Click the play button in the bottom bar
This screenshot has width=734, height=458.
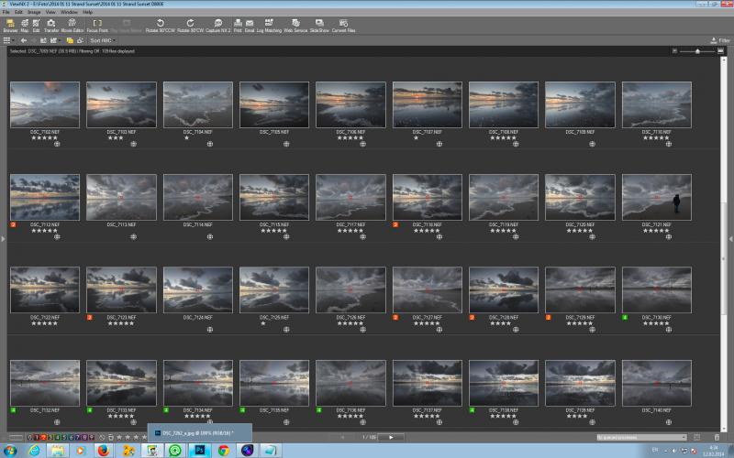(x=391, y=438)
